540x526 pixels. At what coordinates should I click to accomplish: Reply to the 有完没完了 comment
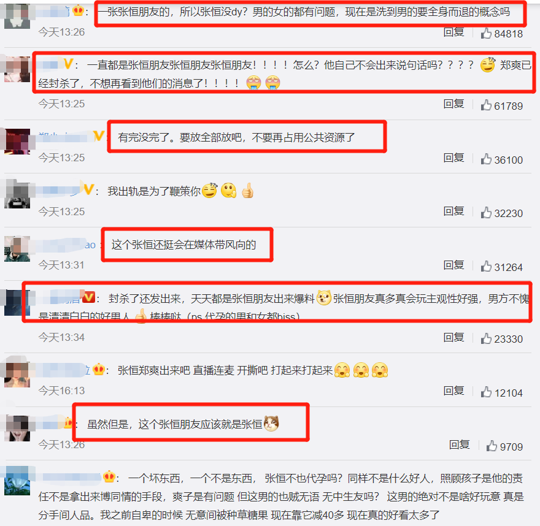[453, 158]
